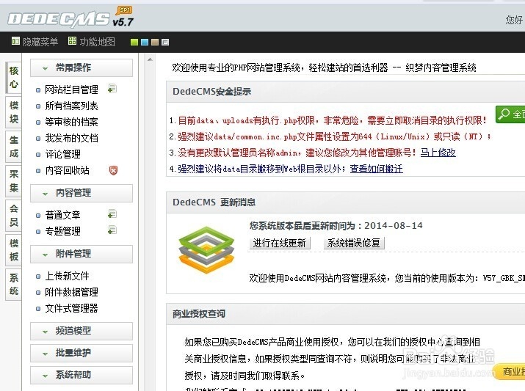525x391 pixels.
Task: Click the 查看如何搬迁 link
Action: (377, 169)
